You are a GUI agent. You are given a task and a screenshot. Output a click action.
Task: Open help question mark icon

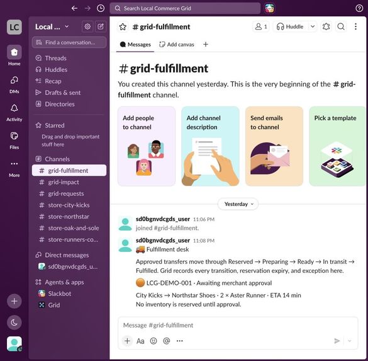(359, 8)
